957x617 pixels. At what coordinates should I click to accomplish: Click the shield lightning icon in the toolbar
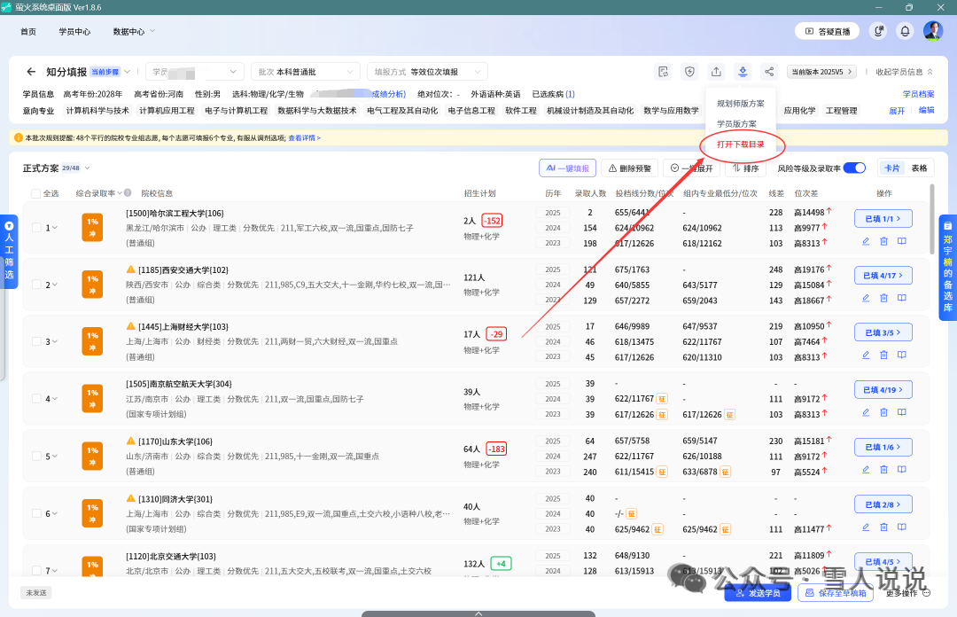tap(689, 72)
